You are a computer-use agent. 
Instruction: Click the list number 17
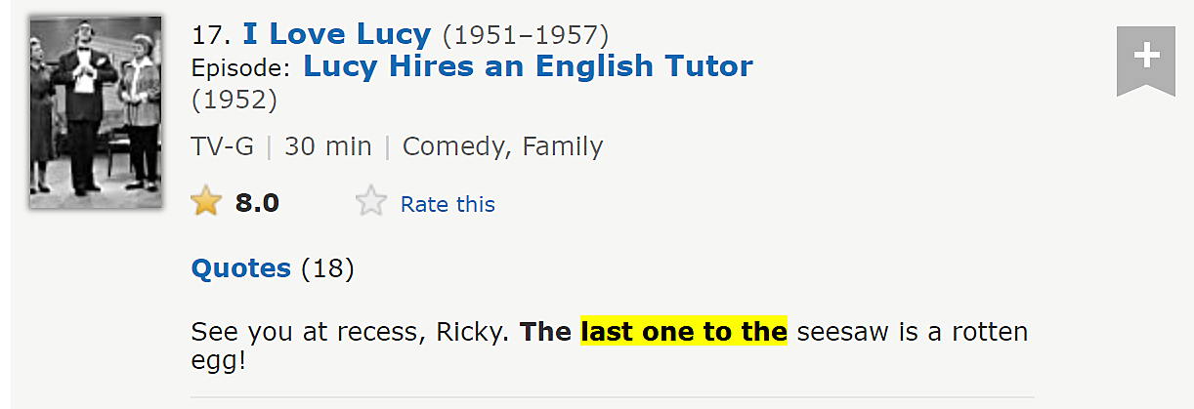(x=212, y=35)
